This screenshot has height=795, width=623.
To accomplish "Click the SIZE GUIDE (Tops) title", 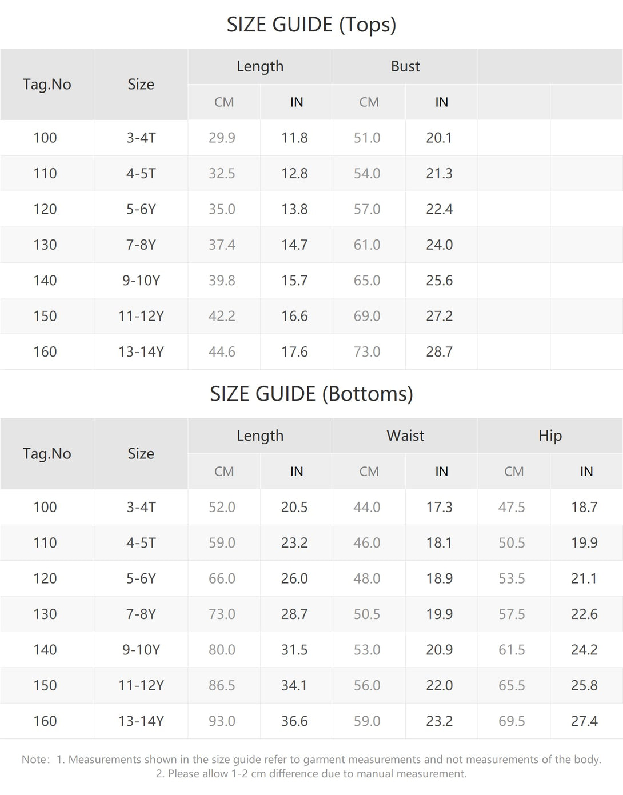I will (311, 25).
